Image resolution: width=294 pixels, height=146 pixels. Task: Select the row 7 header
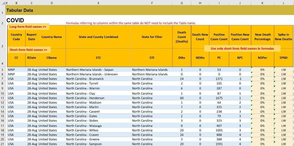click(x=2, y=79)
